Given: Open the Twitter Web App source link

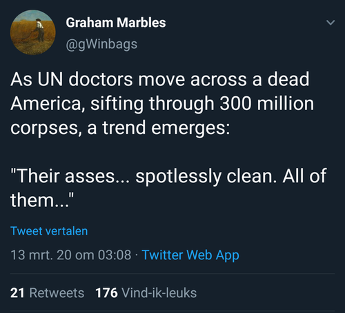Looking at the screenshot, I should (x=190, y=255).
